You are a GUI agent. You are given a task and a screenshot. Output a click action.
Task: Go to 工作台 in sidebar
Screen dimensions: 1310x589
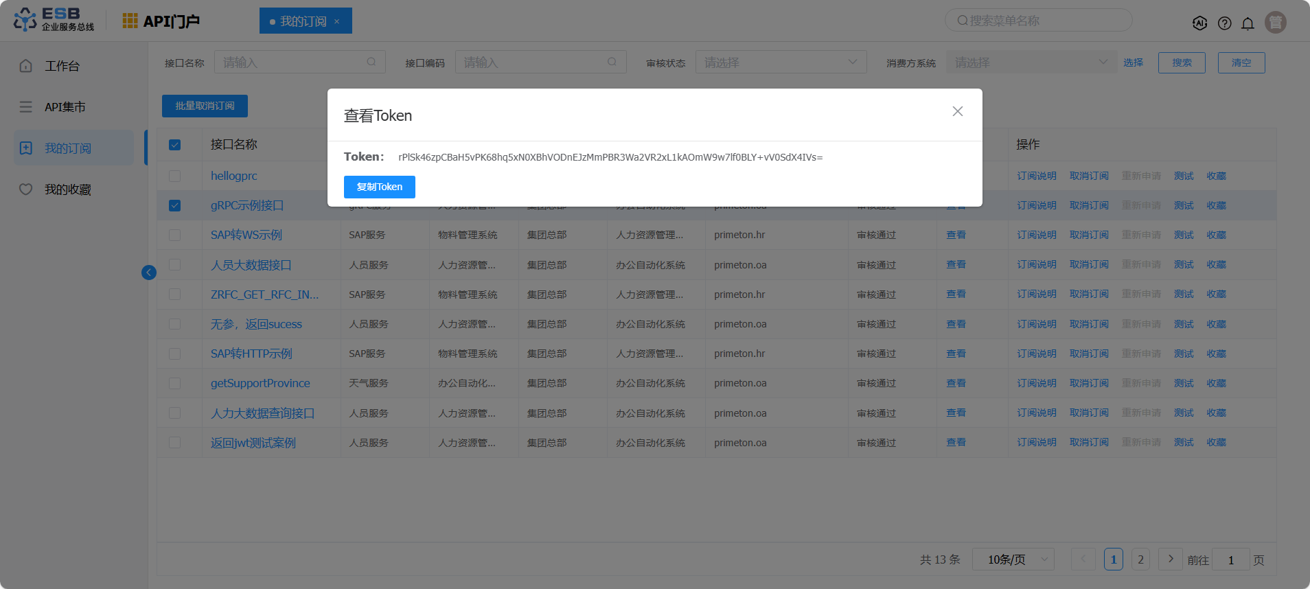pos(62,66)
